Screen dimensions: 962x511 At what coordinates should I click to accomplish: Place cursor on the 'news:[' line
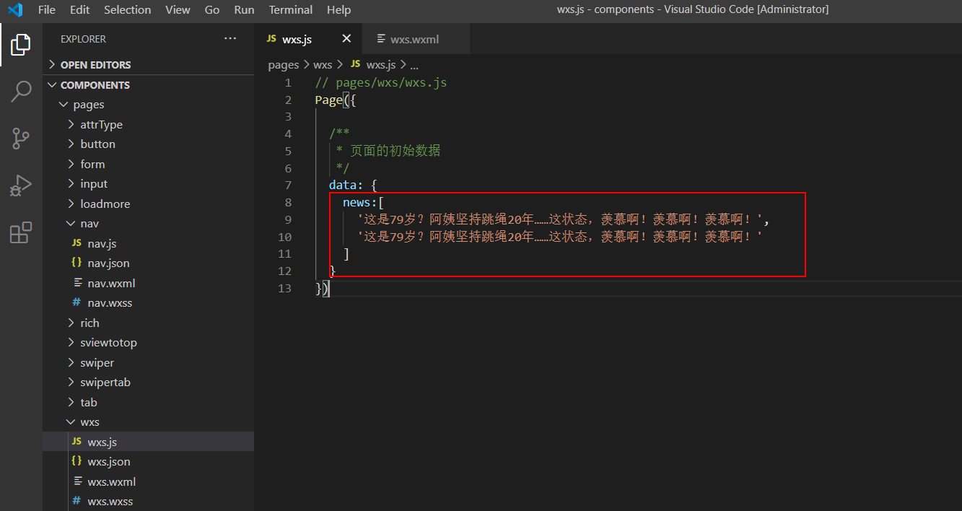(364, 203)
